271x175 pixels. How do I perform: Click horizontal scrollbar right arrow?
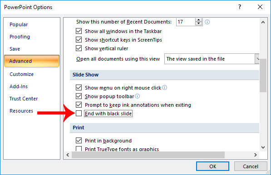[256, 155]
